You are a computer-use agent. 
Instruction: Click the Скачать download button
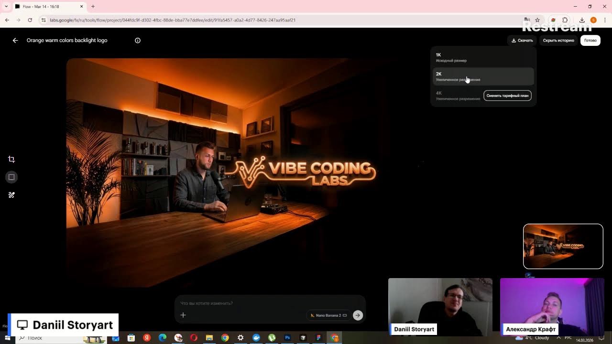tap(522, 41)
